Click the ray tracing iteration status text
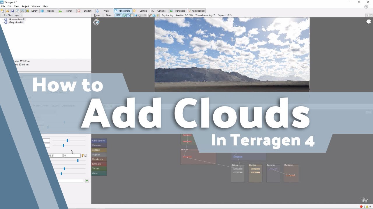This screenshot has height=209, width=373. coord(177,15)
